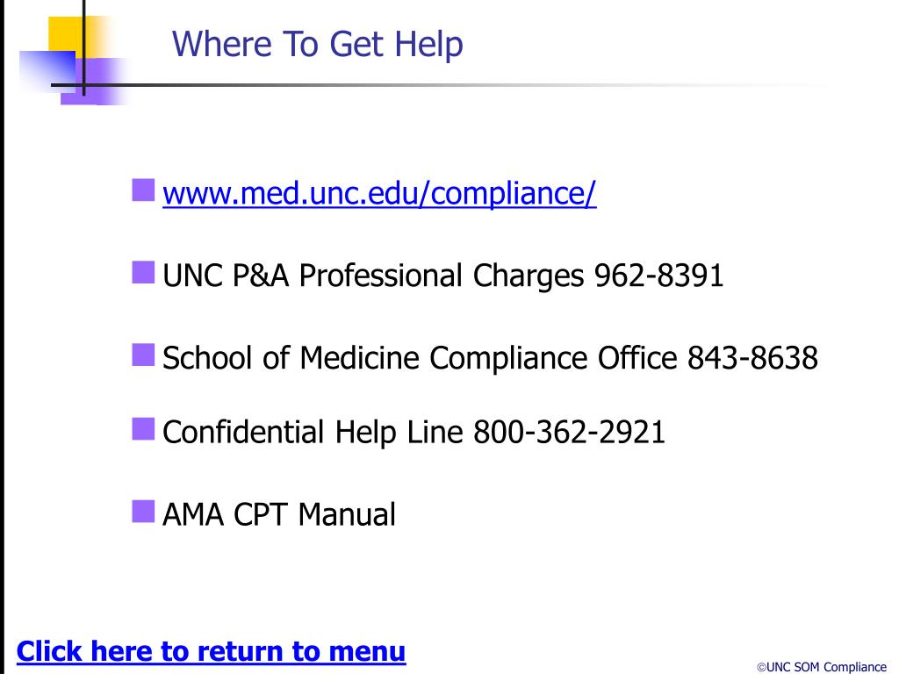
Task: Click the bullet beside School of Medicine Compliance
Action: pos(143,355)
